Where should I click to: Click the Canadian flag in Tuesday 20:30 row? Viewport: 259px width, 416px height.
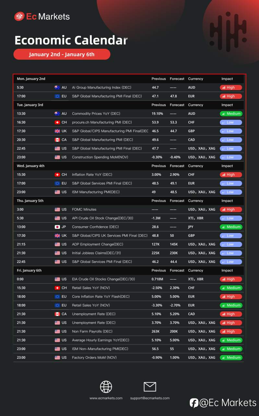[x=57, y=140]
